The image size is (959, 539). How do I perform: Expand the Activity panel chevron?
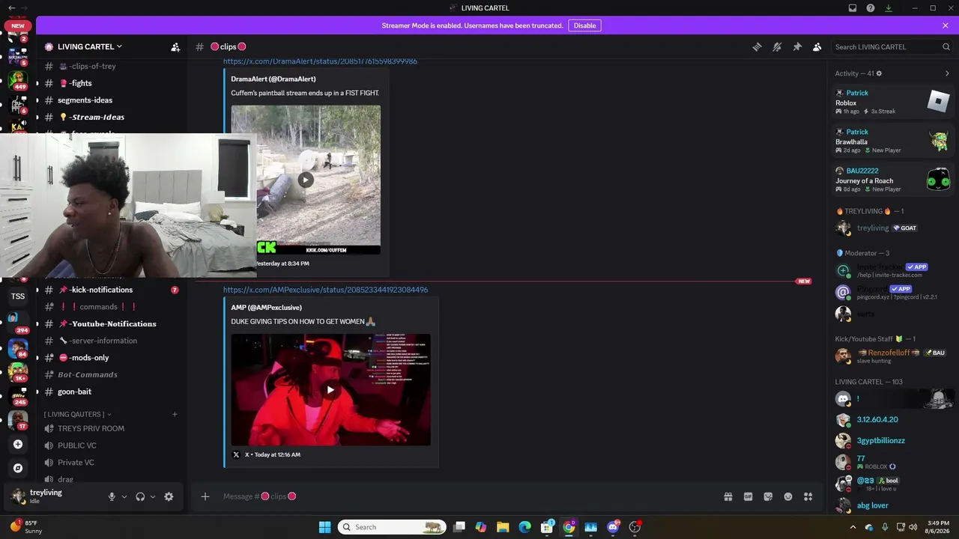(947, 73)
